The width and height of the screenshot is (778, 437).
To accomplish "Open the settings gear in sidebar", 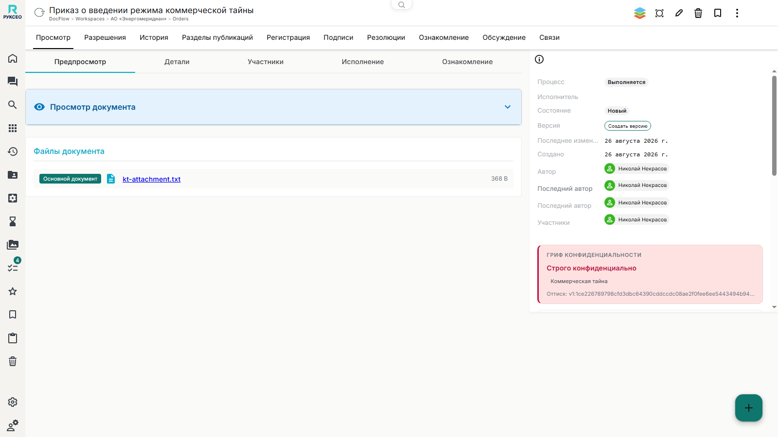I will tap(13, 402).
